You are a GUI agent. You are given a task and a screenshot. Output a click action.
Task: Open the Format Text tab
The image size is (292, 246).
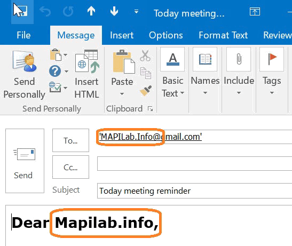223,35
